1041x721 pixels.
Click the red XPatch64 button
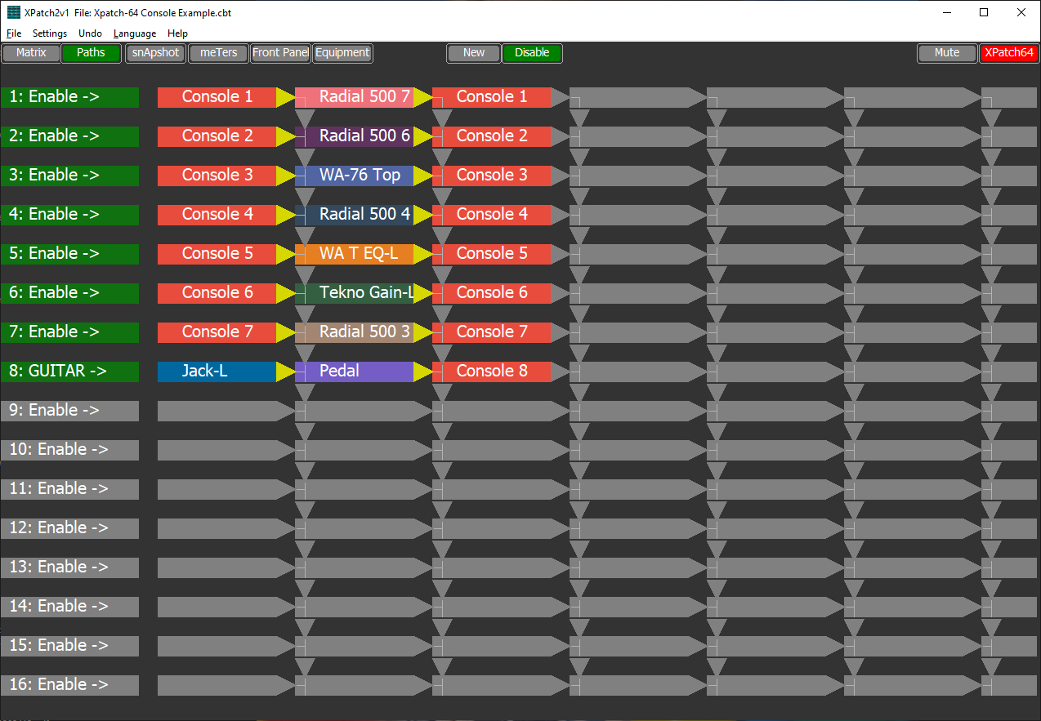pos(1009,53)
